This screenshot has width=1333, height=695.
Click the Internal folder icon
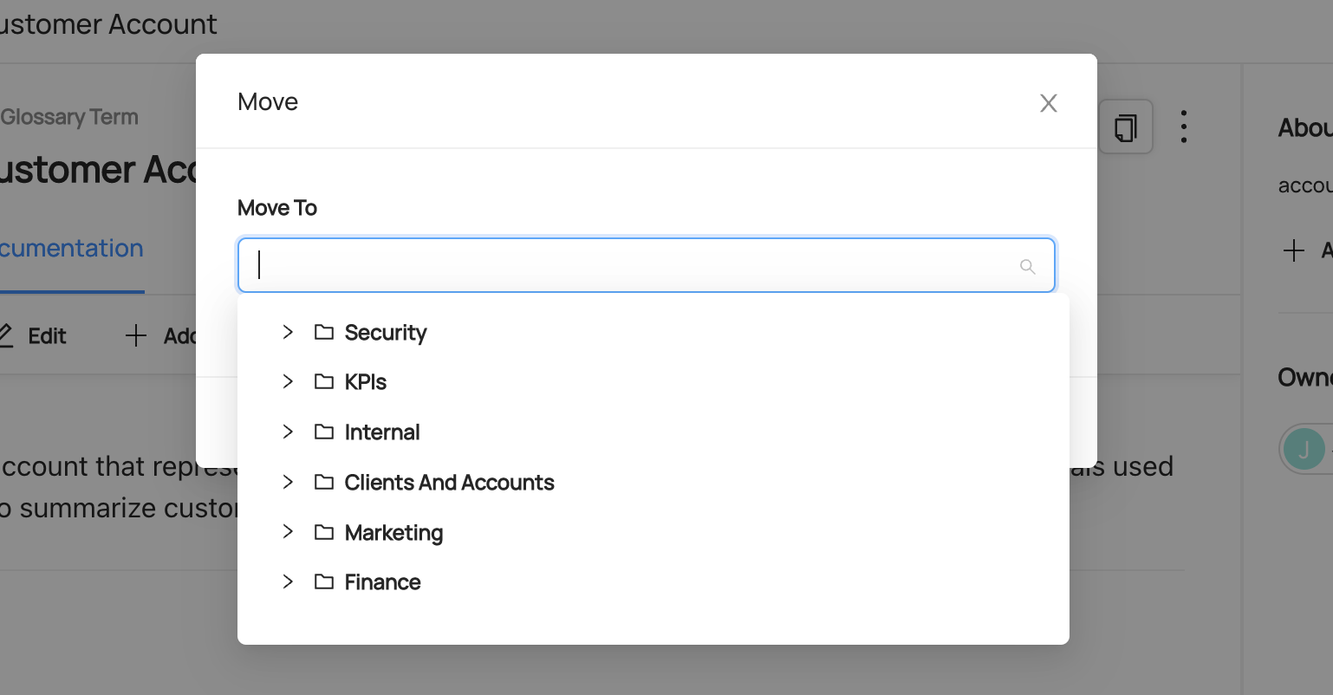(324, 432)
